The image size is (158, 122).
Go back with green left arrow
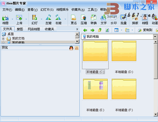tap(85, 30)
